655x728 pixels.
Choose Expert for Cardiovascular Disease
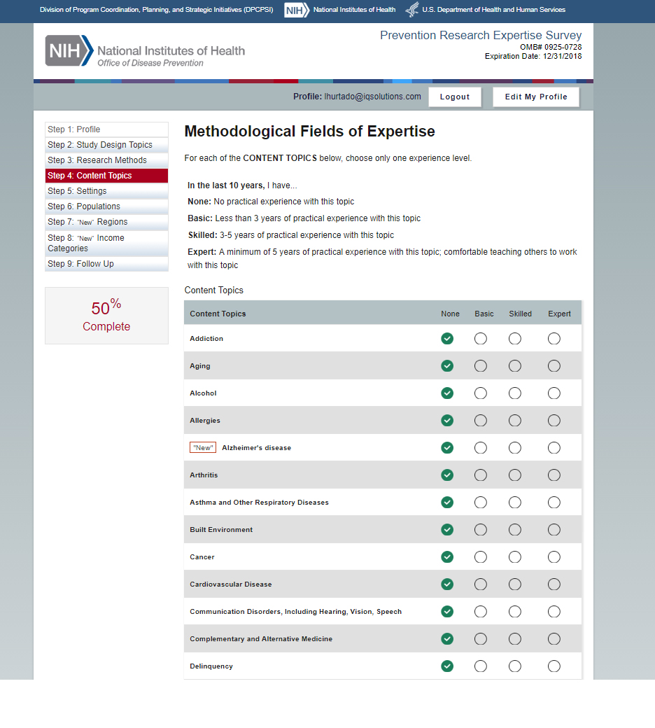(x=554, y=584)
